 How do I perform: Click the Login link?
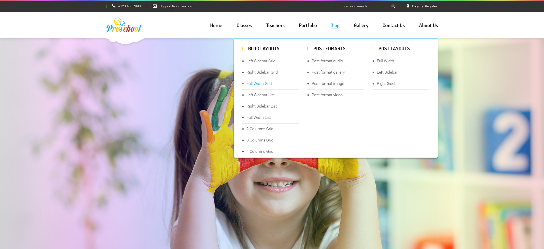coord(416,6)
